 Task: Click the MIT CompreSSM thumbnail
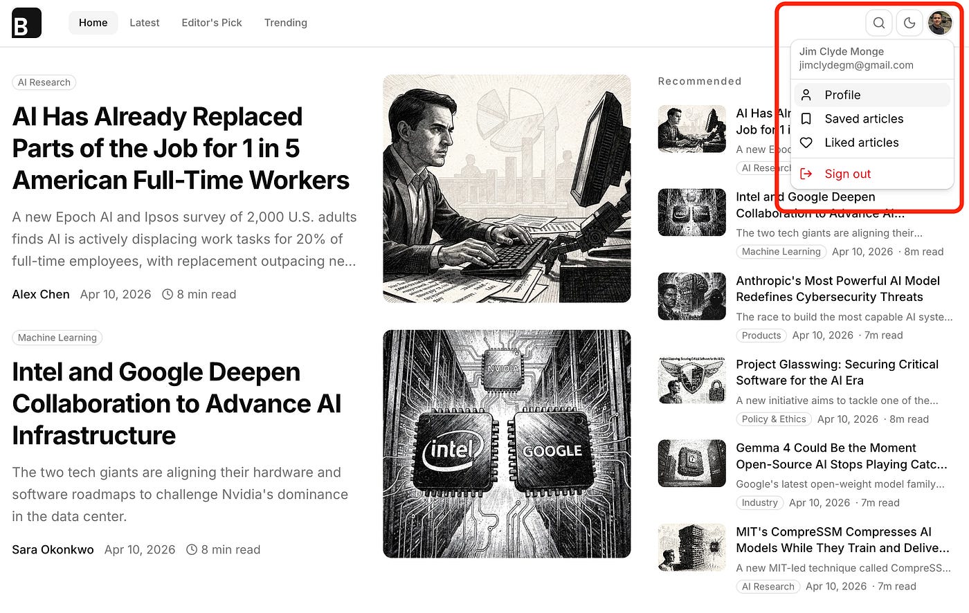(692, 547)
